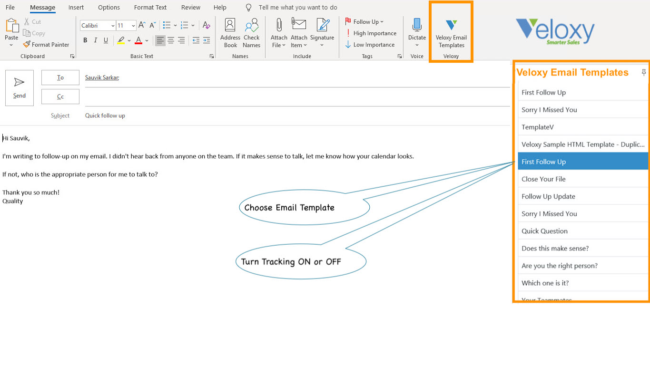The height and width of the screenshot is (365, 650).
Task: Expand the bullet style dropdown arrow
Action: pos(175,26)
